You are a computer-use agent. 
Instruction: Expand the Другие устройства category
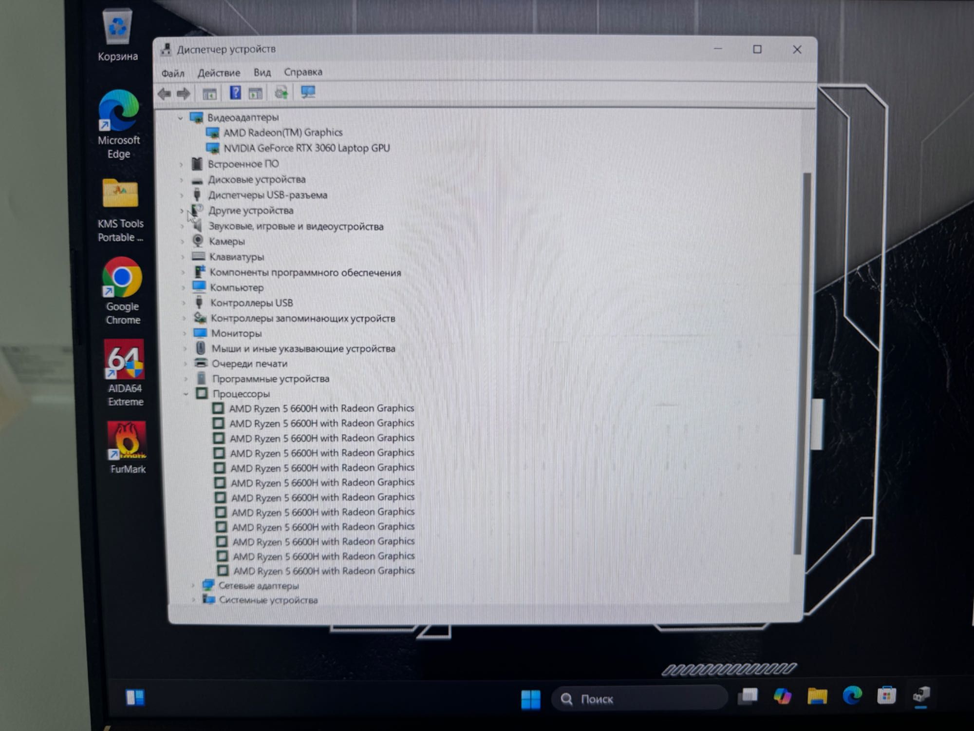(182, 211)
